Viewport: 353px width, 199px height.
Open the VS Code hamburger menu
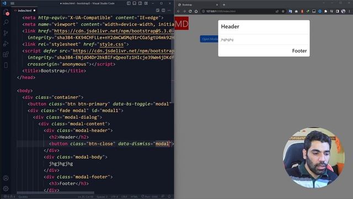(12, 3)
